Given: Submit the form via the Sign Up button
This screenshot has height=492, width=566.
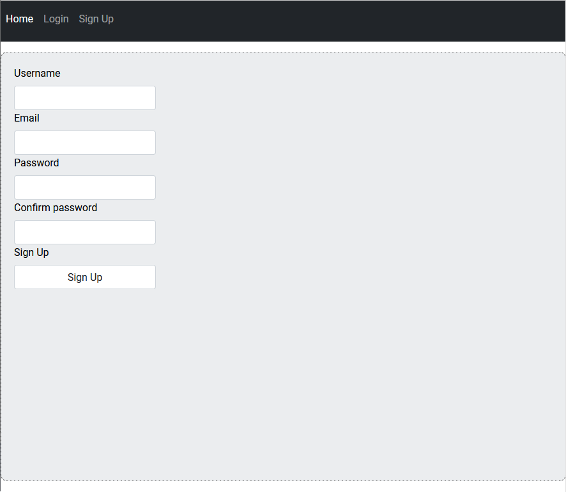Looking at the screenshot, I should pos(84,276).
